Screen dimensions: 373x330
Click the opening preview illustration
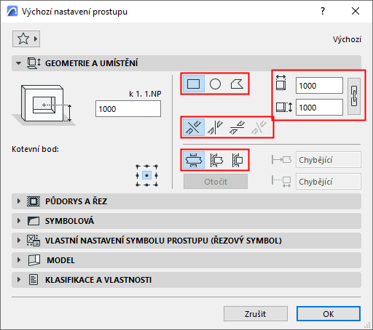[x=44, y=105]
